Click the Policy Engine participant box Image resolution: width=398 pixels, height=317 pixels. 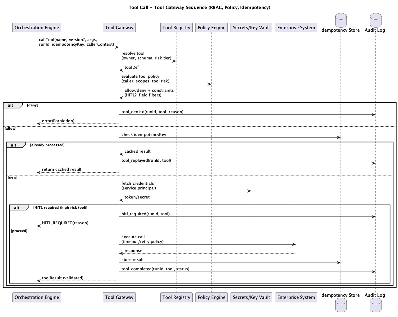pos(211,27)
